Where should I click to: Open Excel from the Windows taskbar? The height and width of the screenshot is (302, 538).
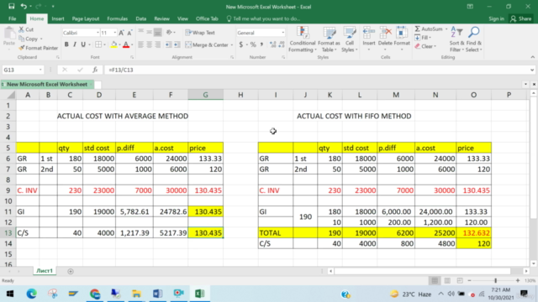(200, 294)
